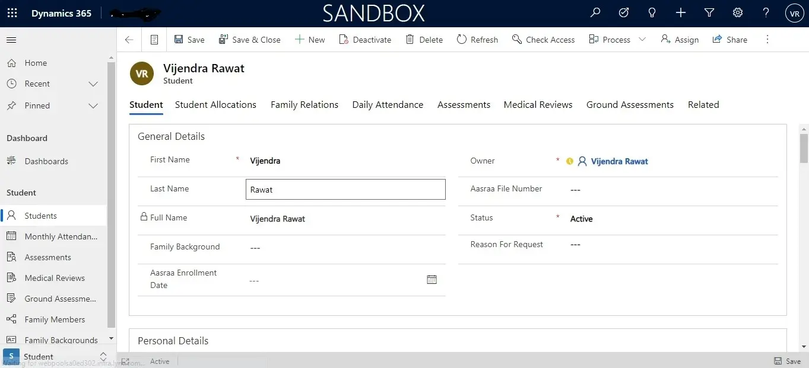Image resolution: width=809 pixels, height=368 pixels.
Task: Click the sidebar vertical scrollbar
Action: tap(111, 194)
